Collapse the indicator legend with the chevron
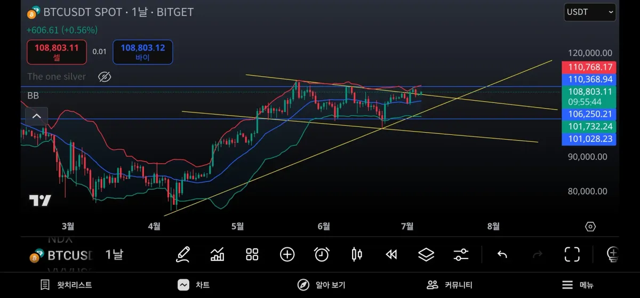 [36, 116]
